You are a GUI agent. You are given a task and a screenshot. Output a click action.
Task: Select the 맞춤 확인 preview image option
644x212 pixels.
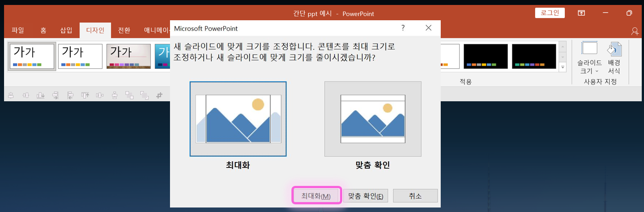373,119
